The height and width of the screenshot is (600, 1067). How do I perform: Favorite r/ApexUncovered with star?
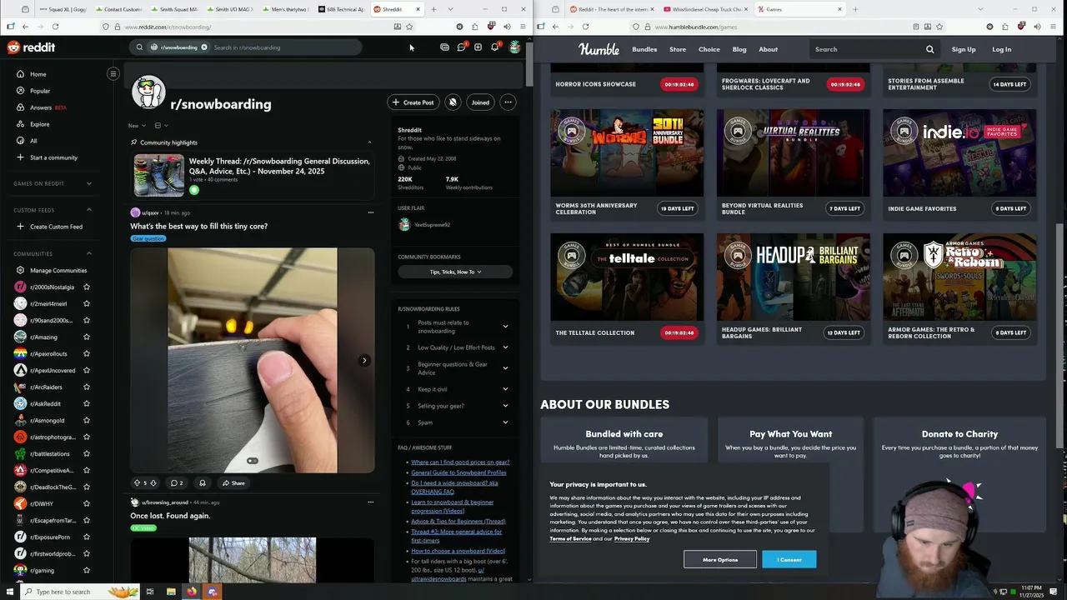pyautogui.click(x=86, y=371)
